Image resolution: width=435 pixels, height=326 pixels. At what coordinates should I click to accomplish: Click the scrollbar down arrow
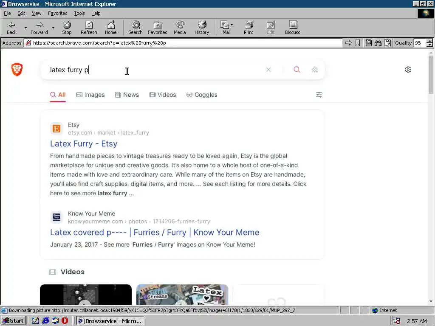pos(431,301)
